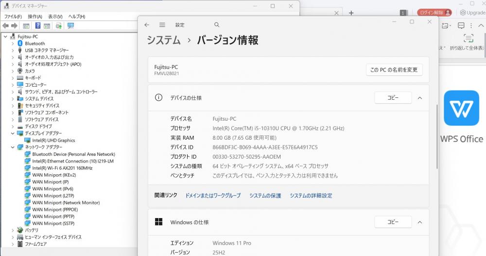Collapse the Fujitsu-PC root node
Image resolution: width=486 pixels, height=256 pixels.
pyautogui.click(x=5, y=37)
